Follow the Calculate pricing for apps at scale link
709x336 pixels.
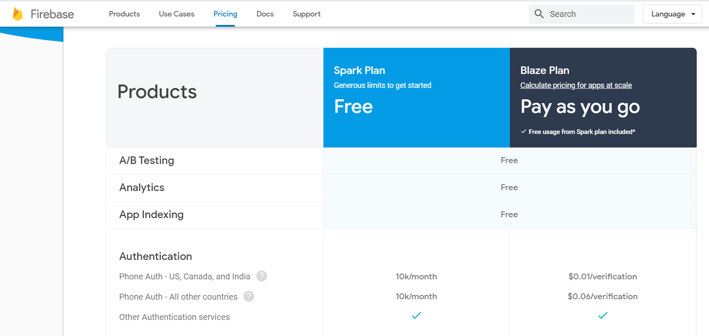coord(576,85)
